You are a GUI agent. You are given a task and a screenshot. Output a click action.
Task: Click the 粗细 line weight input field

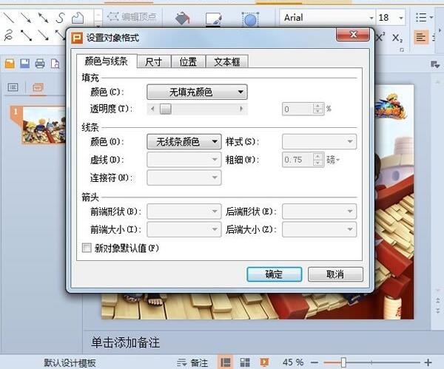[x=297, y=160]
